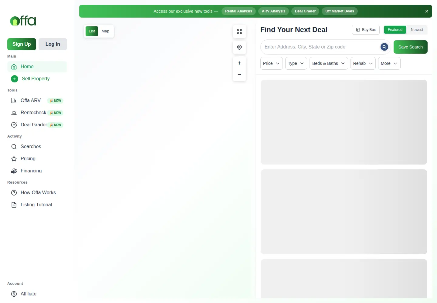Open the How Offa Works link

click(37, 193)
